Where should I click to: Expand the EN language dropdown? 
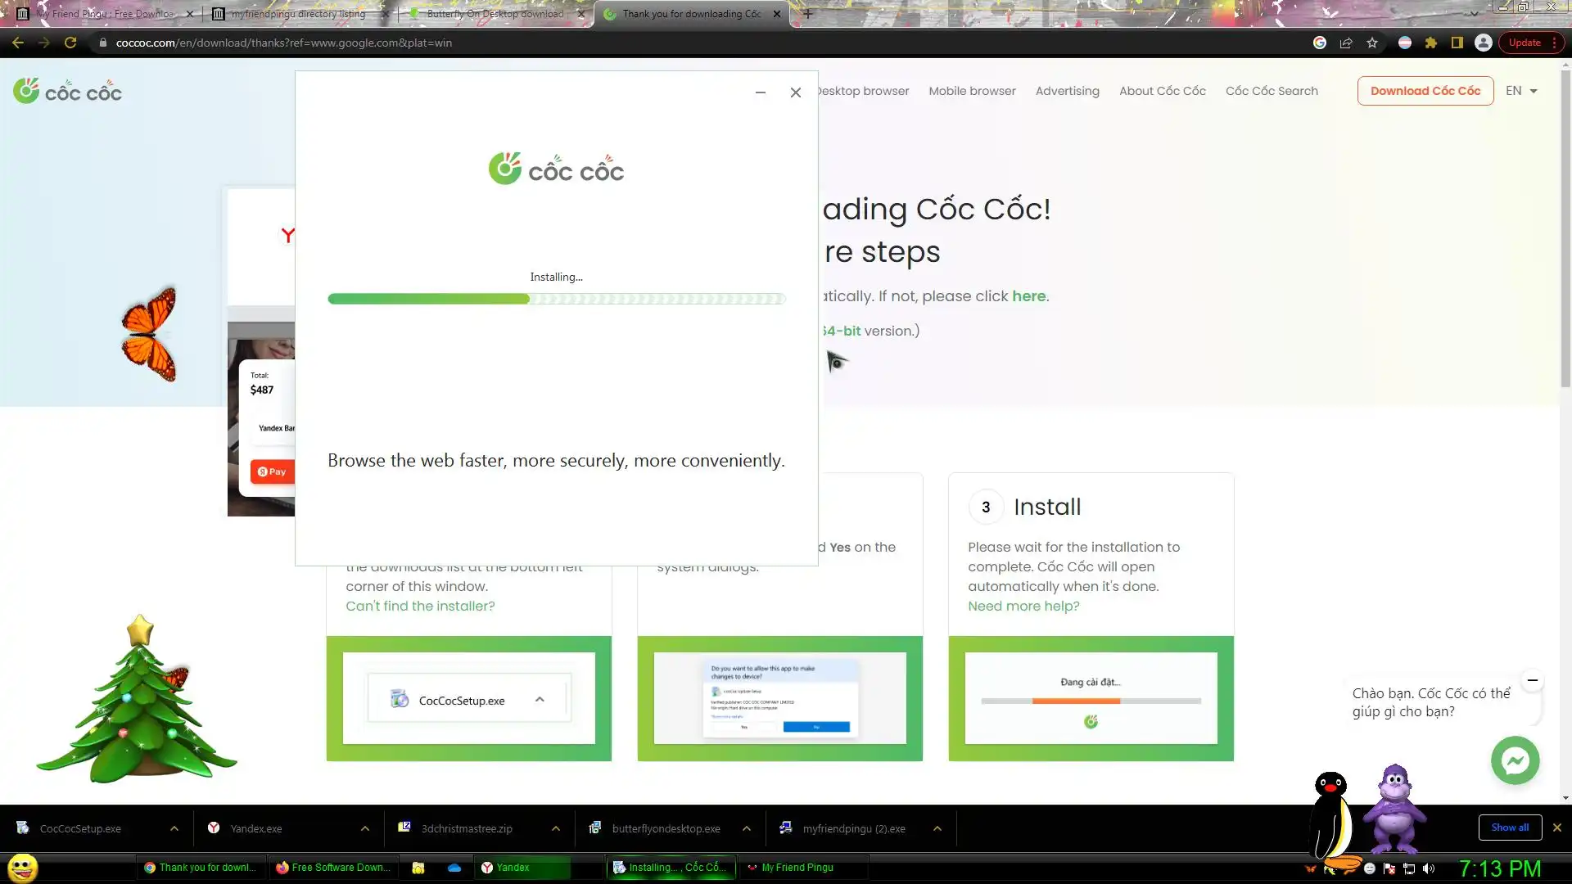point(1521,91)
